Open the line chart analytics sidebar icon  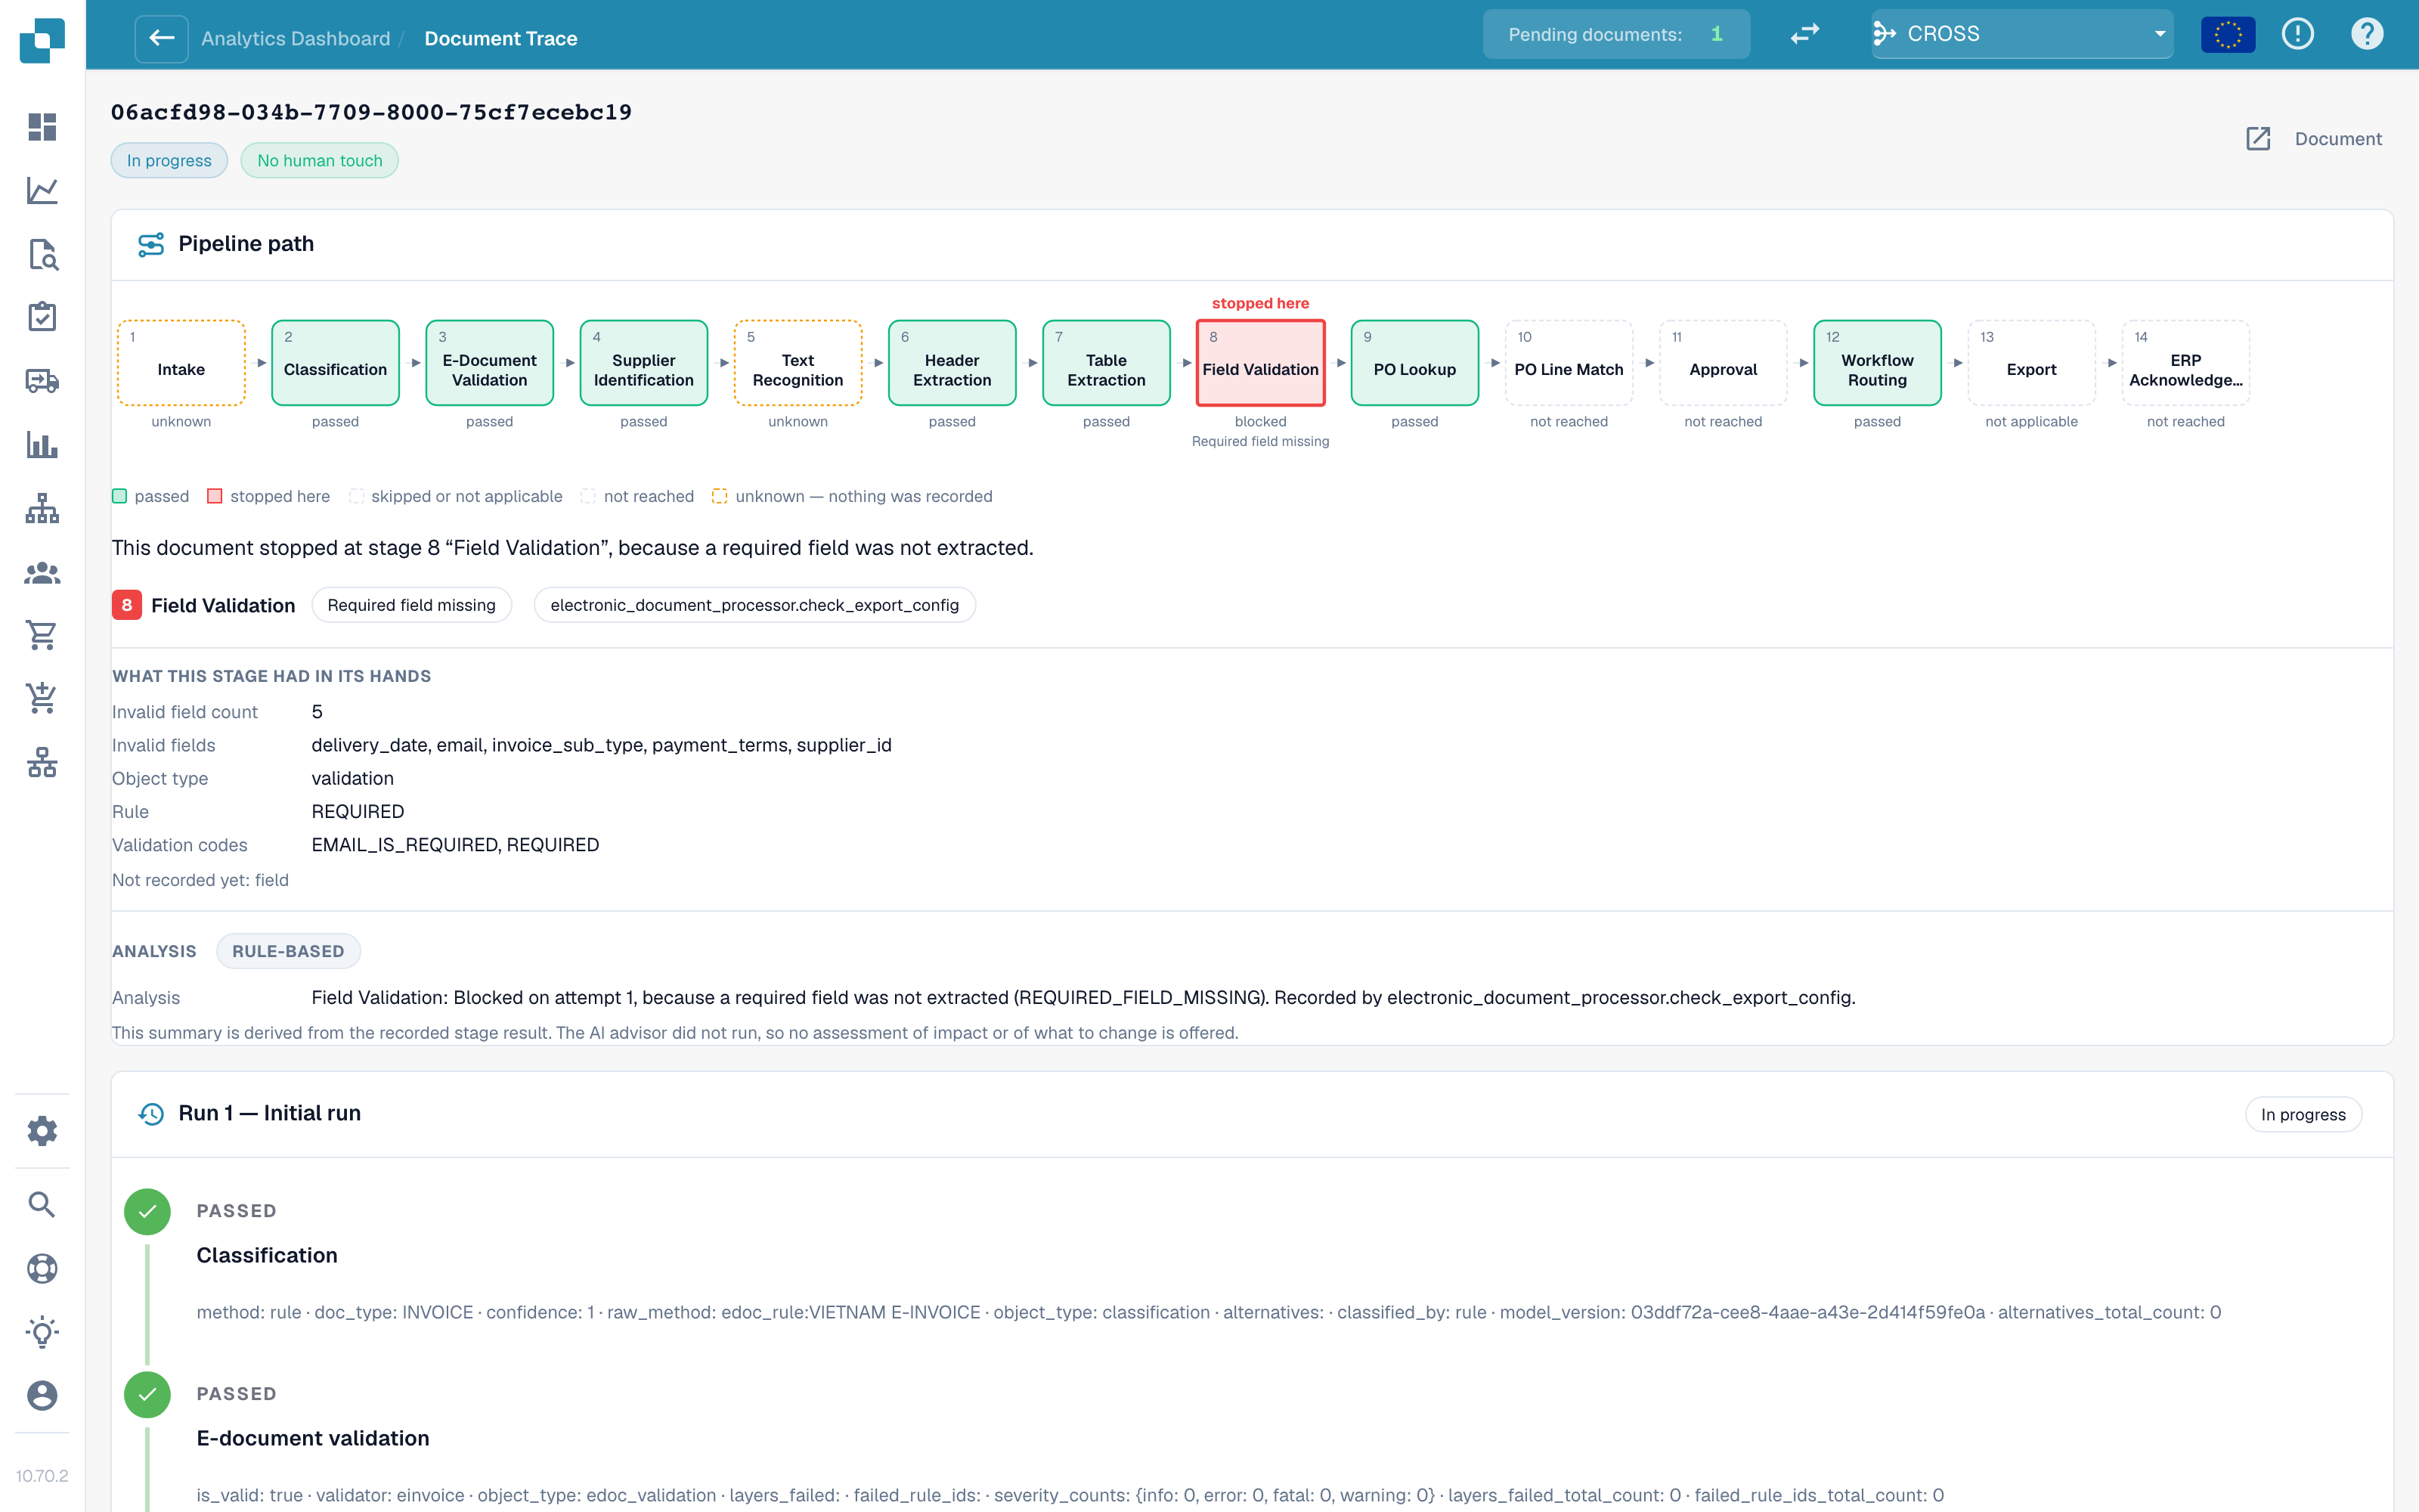[x=42, y=190]
